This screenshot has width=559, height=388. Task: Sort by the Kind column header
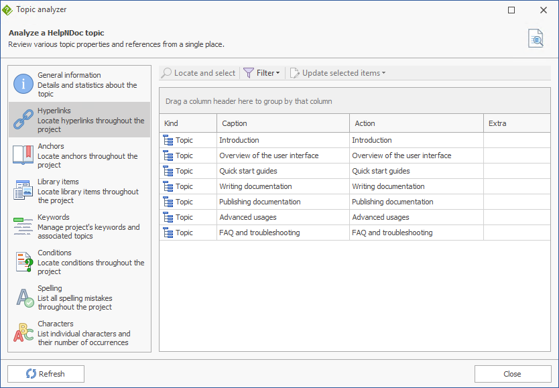188,123
